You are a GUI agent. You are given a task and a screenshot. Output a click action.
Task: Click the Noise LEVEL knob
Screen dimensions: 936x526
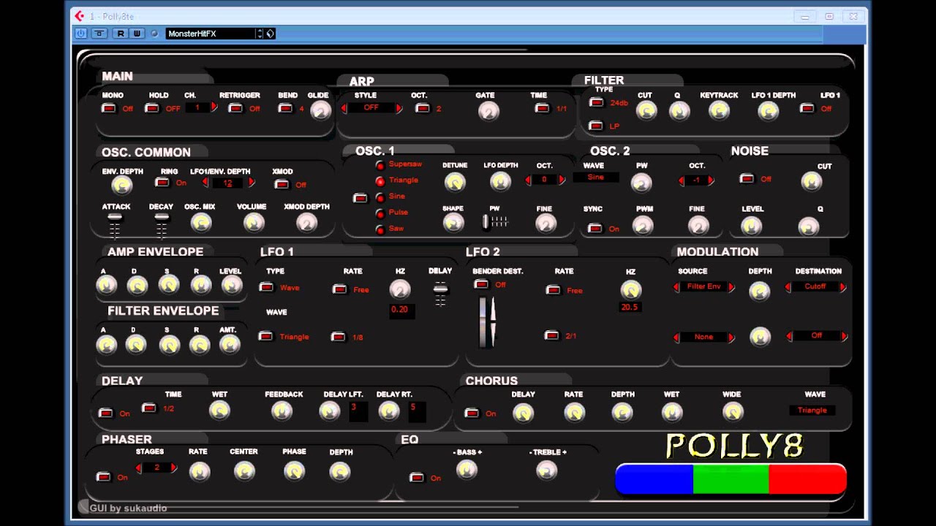[752, 226]
